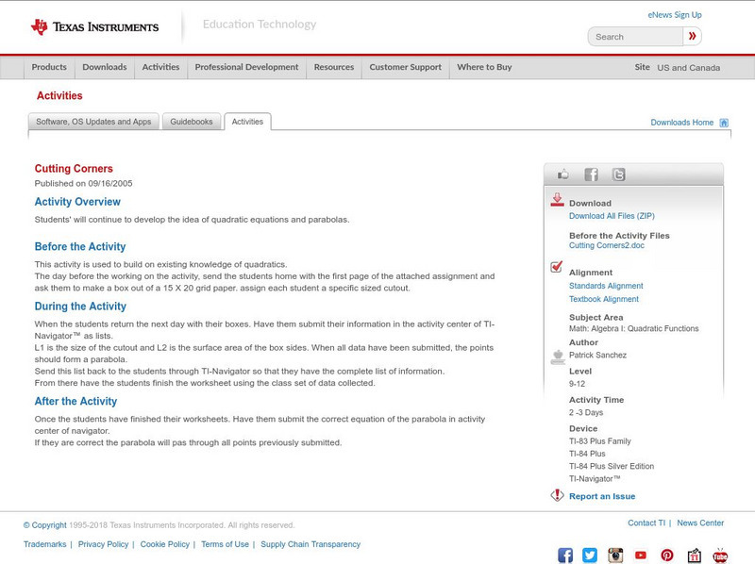Click the Author stamp icon

tap(558, 357)
